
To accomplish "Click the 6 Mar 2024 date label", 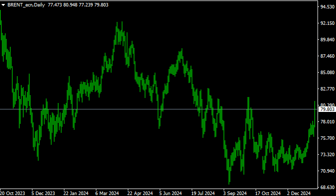I will click(x=107, y=193).
